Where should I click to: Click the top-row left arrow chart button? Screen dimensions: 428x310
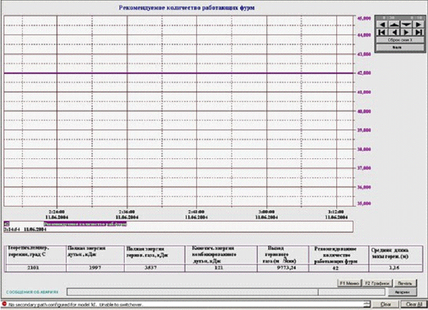(383, 25)
